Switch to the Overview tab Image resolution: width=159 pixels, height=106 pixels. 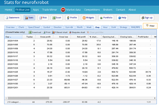pos(10,27)
